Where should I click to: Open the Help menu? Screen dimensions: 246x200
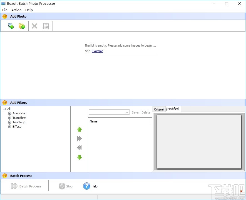pyautogui.click(x=29, y=10)
